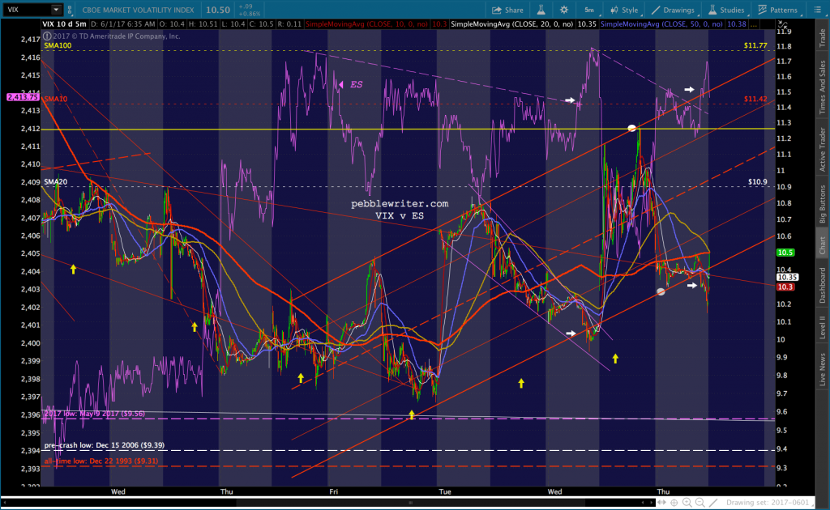The image size is (830, 510).
Task: Click the all-time low Dec 22 1993 label
Action: 101,461
